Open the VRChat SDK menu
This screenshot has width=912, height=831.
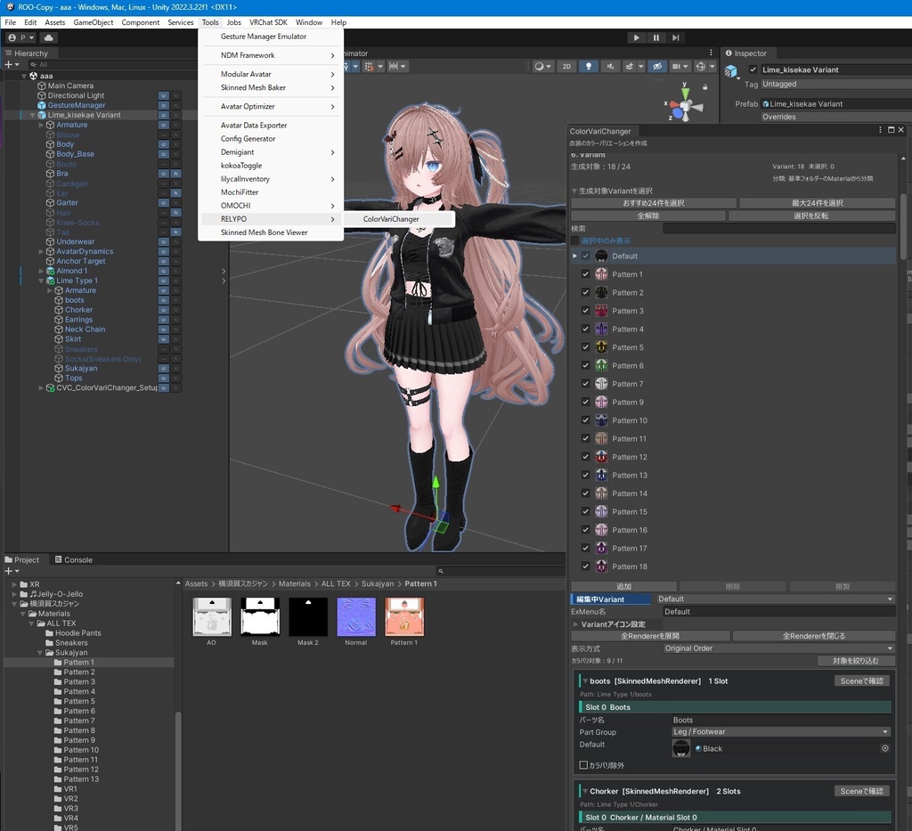268,22
